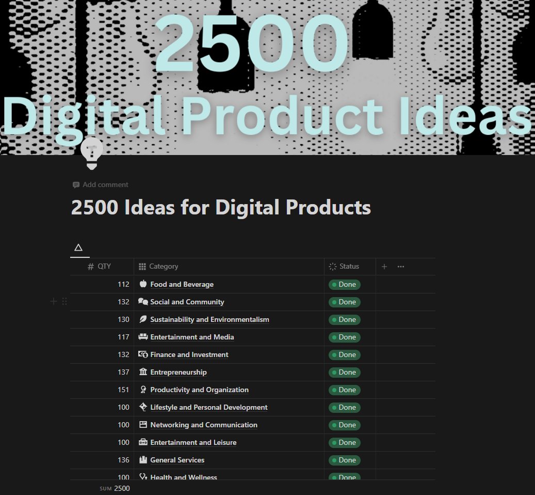
Task: Click the # icon in the QTY column header
Action: point(91,266)
